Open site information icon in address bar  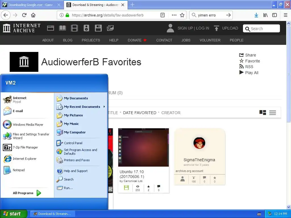click(x=62, y=15)
